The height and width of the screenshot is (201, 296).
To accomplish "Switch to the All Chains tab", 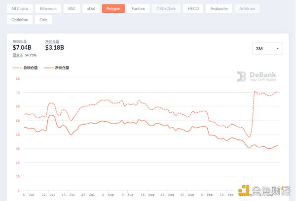I will [x=20, y=8].
